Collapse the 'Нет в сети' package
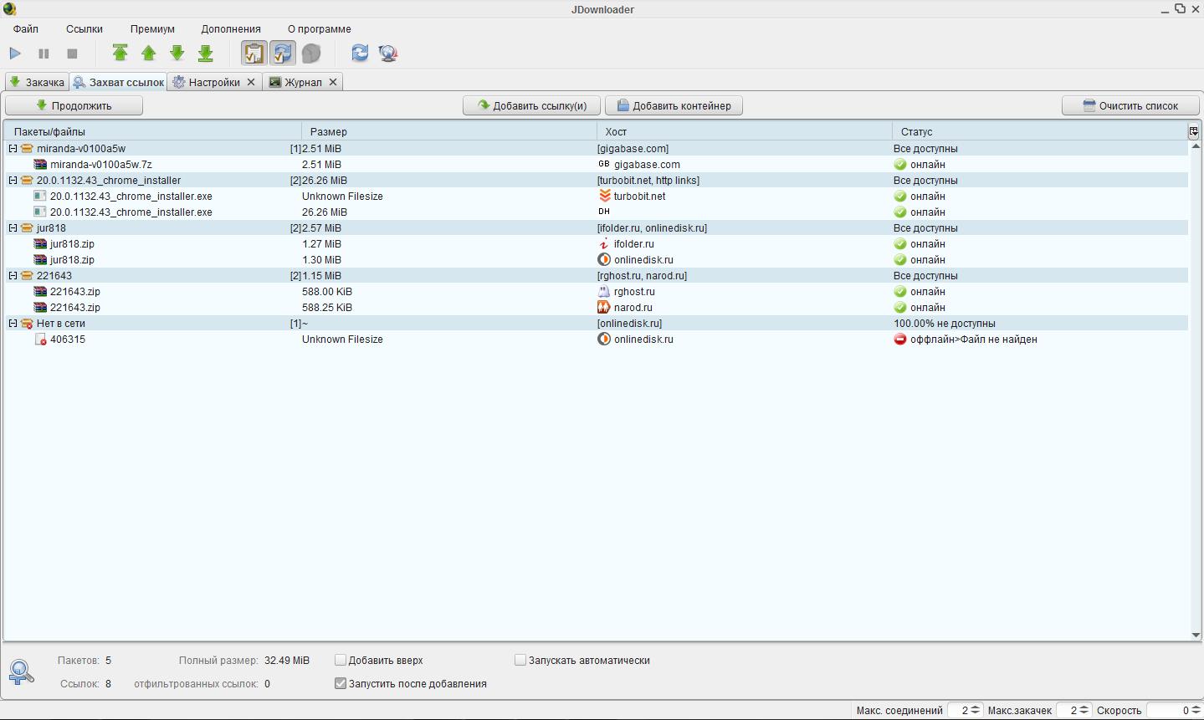 [x=13, y=324]
